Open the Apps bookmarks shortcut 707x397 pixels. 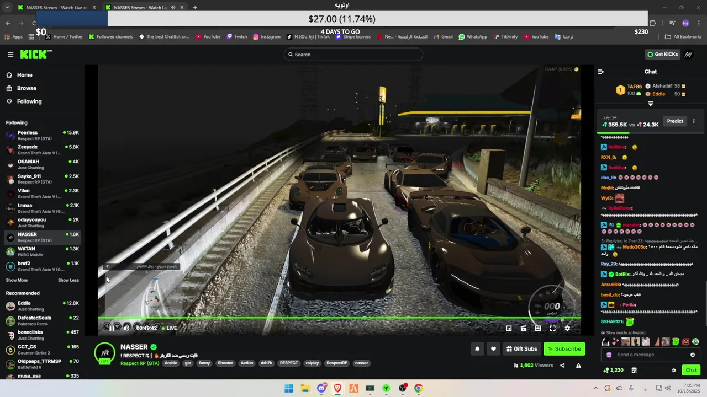pos(13,37)
